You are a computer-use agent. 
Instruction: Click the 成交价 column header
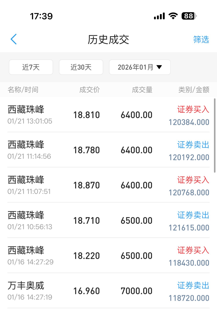tap(90, 90)
